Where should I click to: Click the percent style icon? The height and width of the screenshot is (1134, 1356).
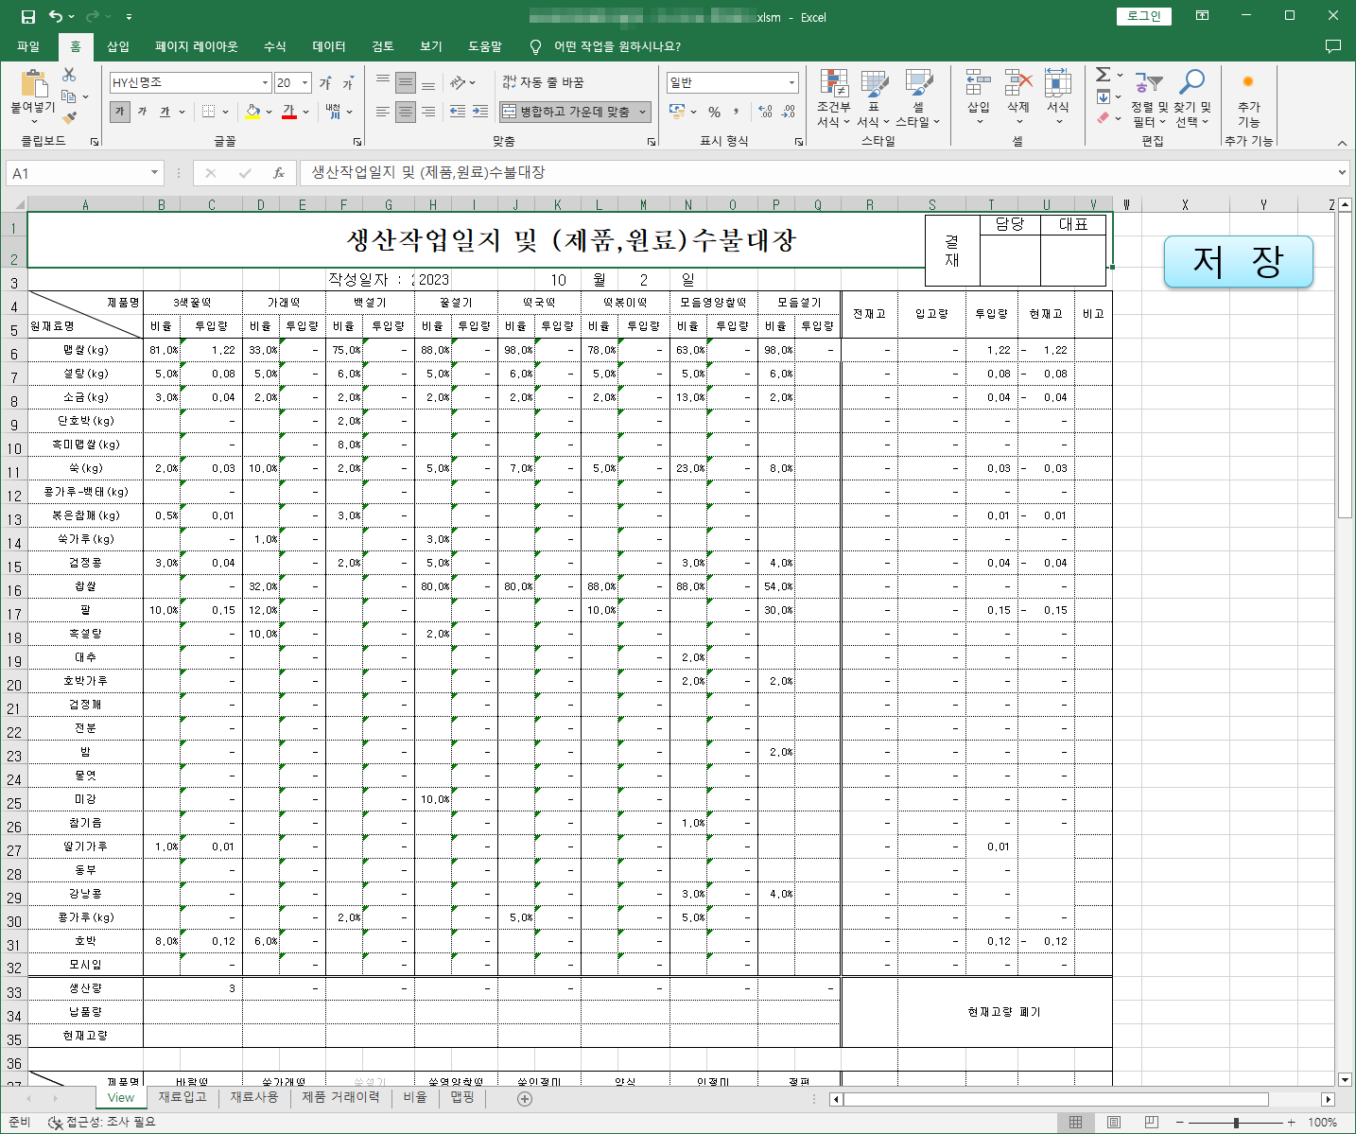pyautogui.click(x=714, y=112)
